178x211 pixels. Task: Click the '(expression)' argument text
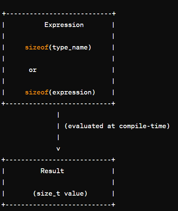click(72, 93)
